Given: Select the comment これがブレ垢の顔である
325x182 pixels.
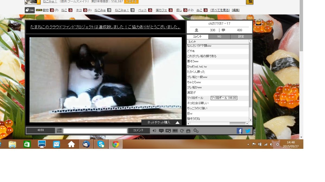Looking at the screenshot, I should [x=218, y=56].
